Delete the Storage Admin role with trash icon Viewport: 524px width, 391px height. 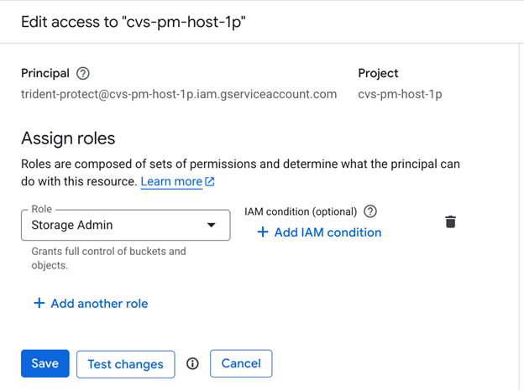coord(450,222)
